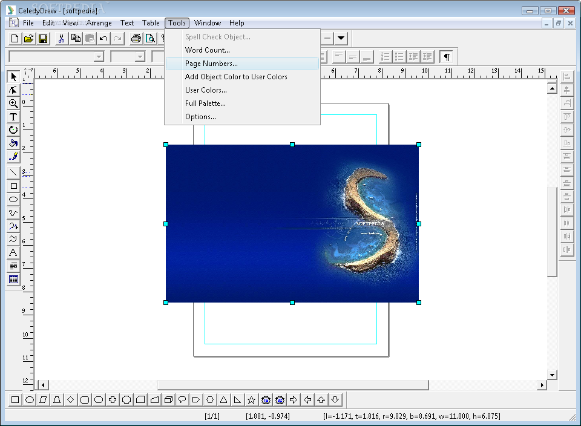Viewport: 581px width, 426px height.
Task: Insert the right arrow shape
Action: tap(294, 400)
